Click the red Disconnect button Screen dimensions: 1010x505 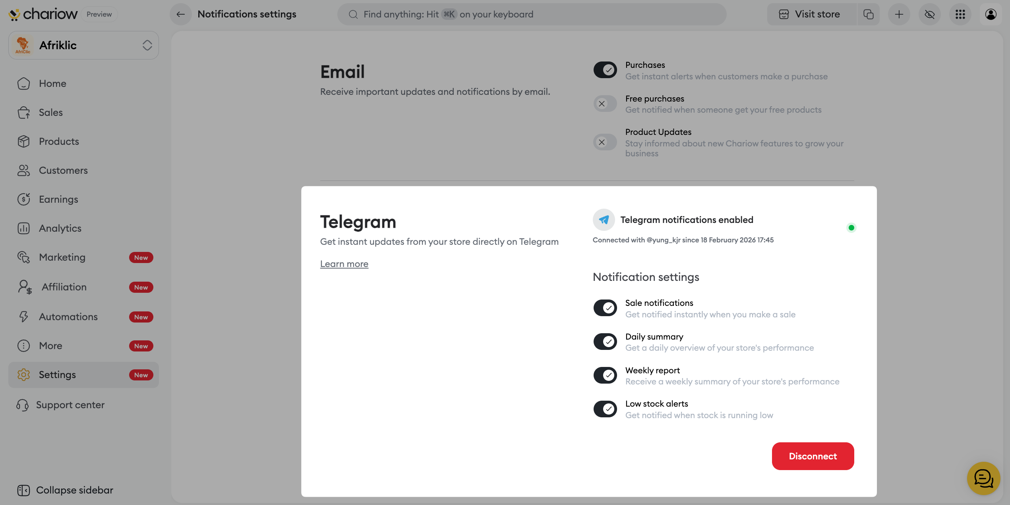[x=813, y=456]
